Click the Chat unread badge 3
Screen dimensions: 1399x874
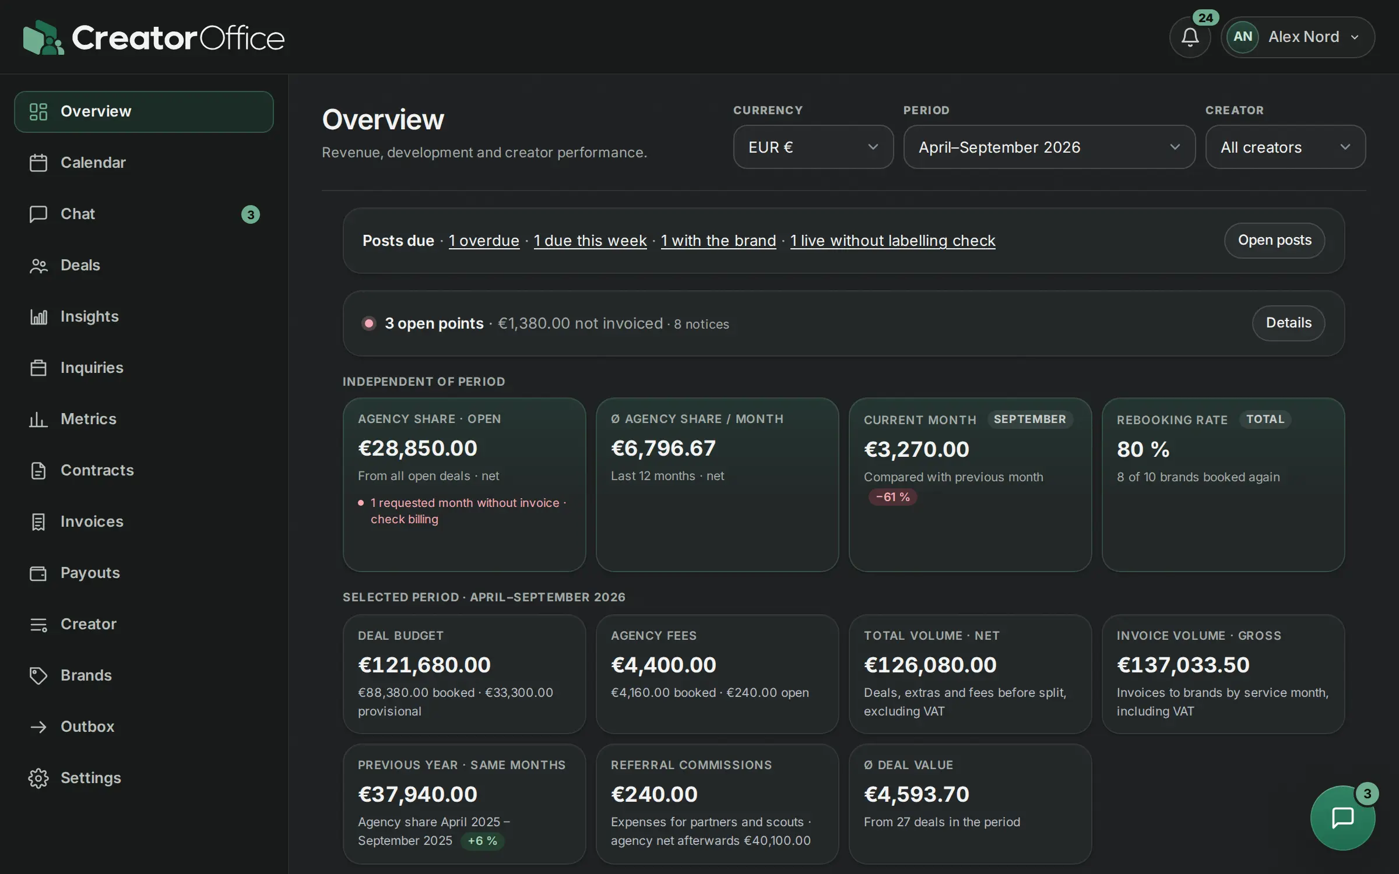(251, 214)
